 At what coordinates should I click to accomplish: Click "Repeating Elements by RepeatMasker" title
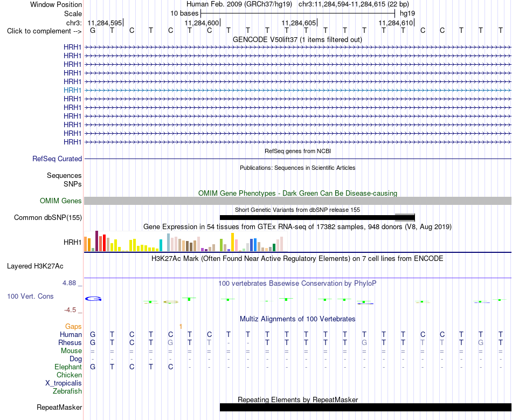[298, 400]
